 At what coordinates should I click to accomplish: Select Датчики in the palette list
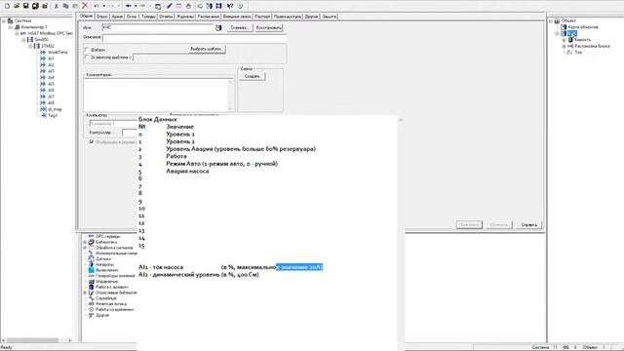[x=103, y=258]
